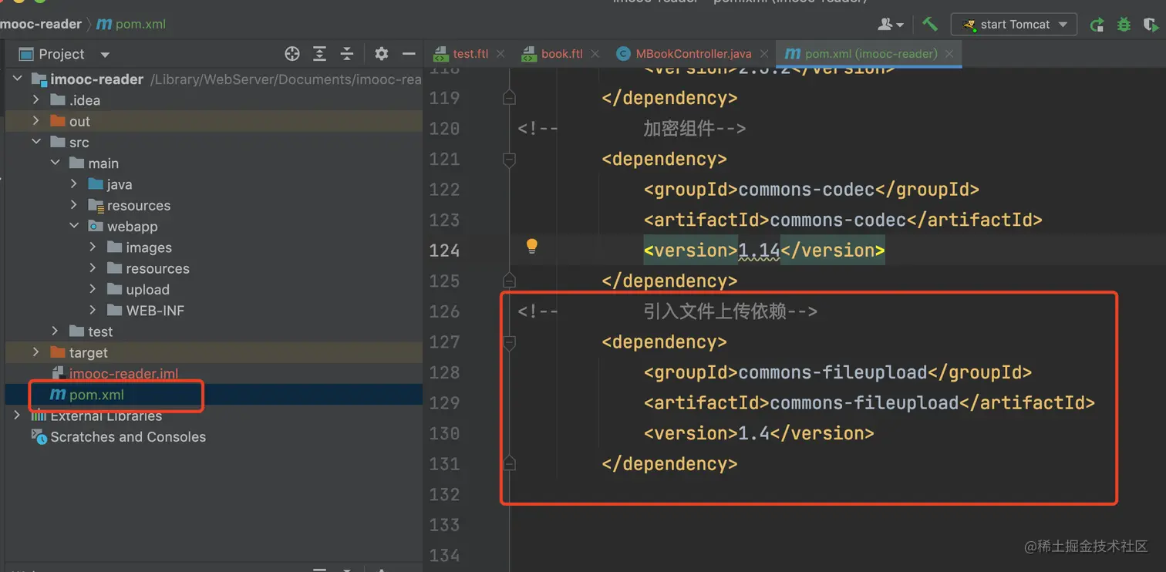Select the .idea folder
This screenshot has height=572, width=1166.
[x=85, y=100]
